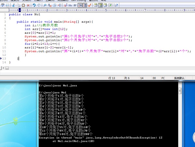Click the status bar value "14"

click(x=142, y=78)
